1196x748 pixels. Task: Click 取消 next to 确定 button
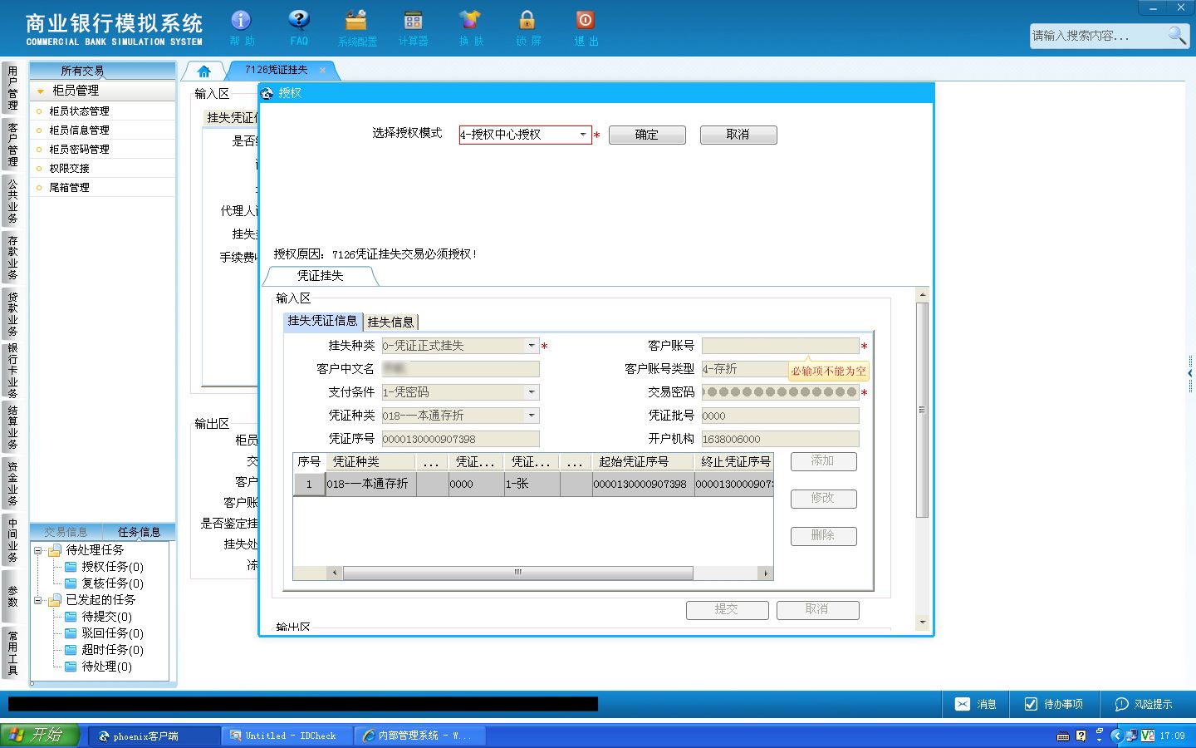(738, 135)
